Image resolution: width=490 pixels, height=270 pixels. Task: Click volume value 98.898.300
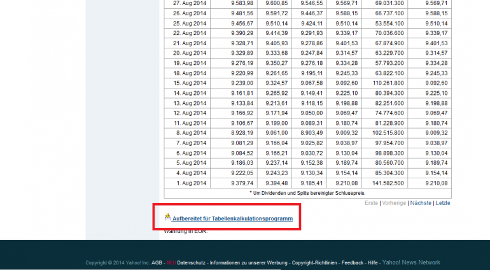(389, 153)
